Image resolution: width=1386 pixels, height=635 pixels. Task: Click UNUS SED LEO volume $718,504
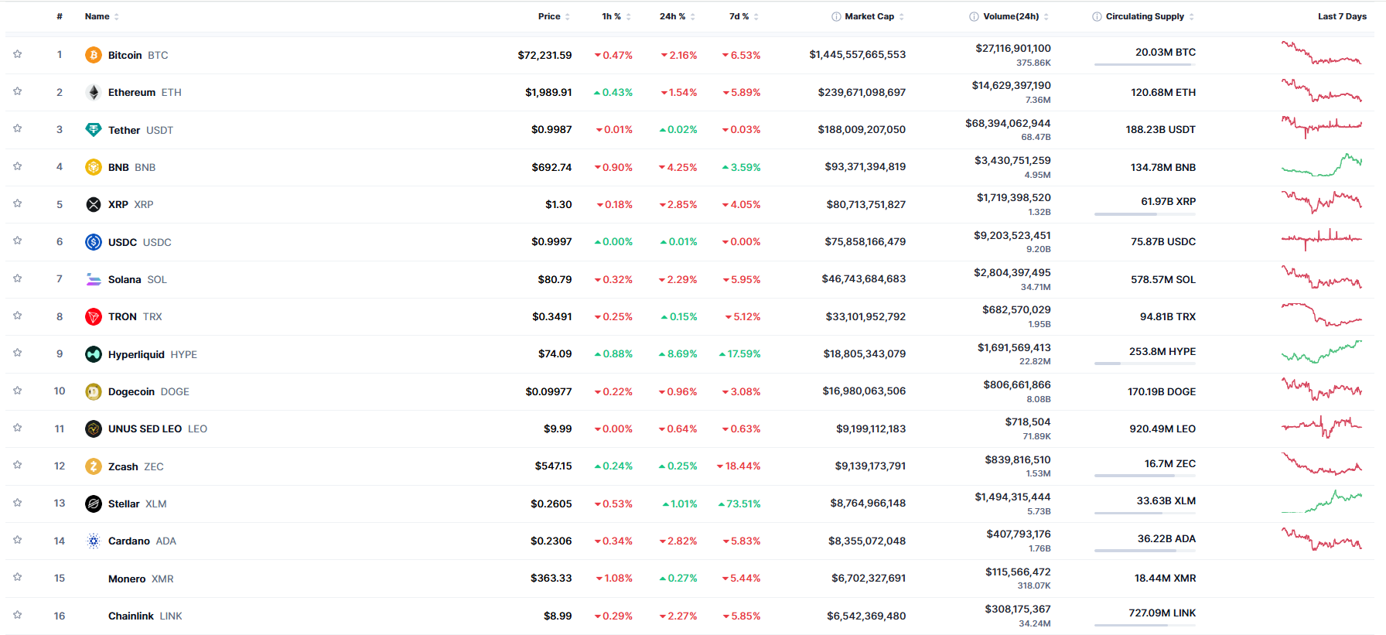(x=1028, y=422)
